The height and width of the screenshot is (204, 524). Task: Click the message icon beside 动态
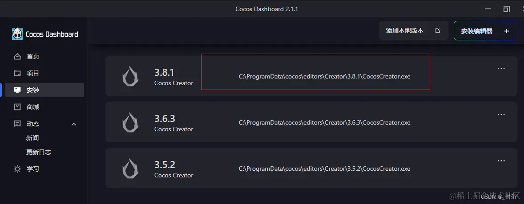pyautogui.click(x=17, y=124)
